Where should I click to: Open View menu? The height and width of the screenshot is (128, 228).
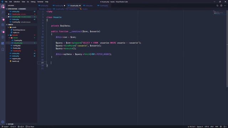click(x=24, y=2)
